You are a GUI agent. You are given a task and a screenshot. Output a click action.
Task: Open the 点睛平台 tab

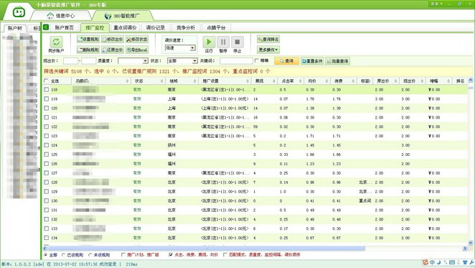click(216, 27)
